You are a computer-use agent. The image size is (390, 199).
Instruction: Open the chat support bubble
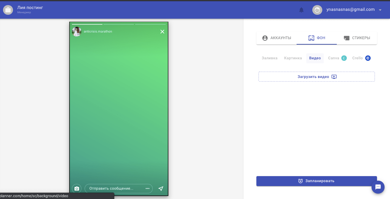click(378, 187)
